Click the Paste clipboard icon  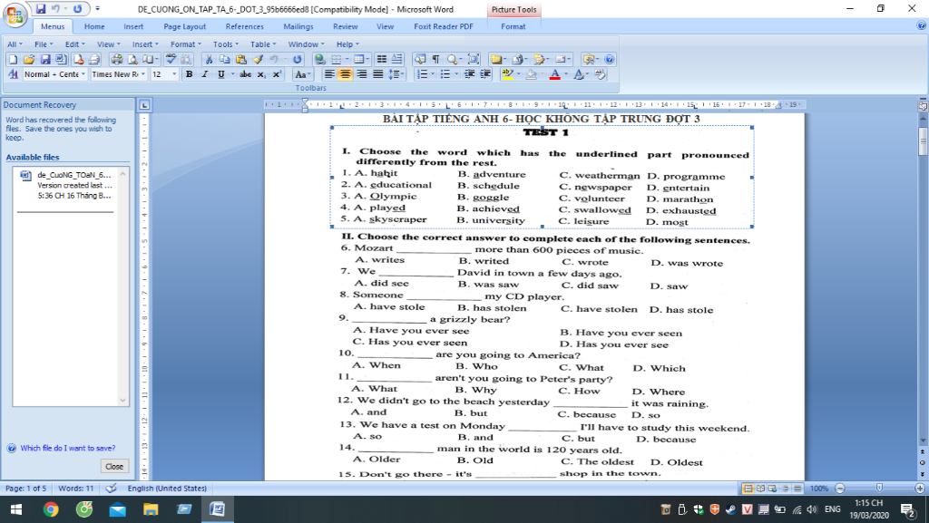coord(240,59)
